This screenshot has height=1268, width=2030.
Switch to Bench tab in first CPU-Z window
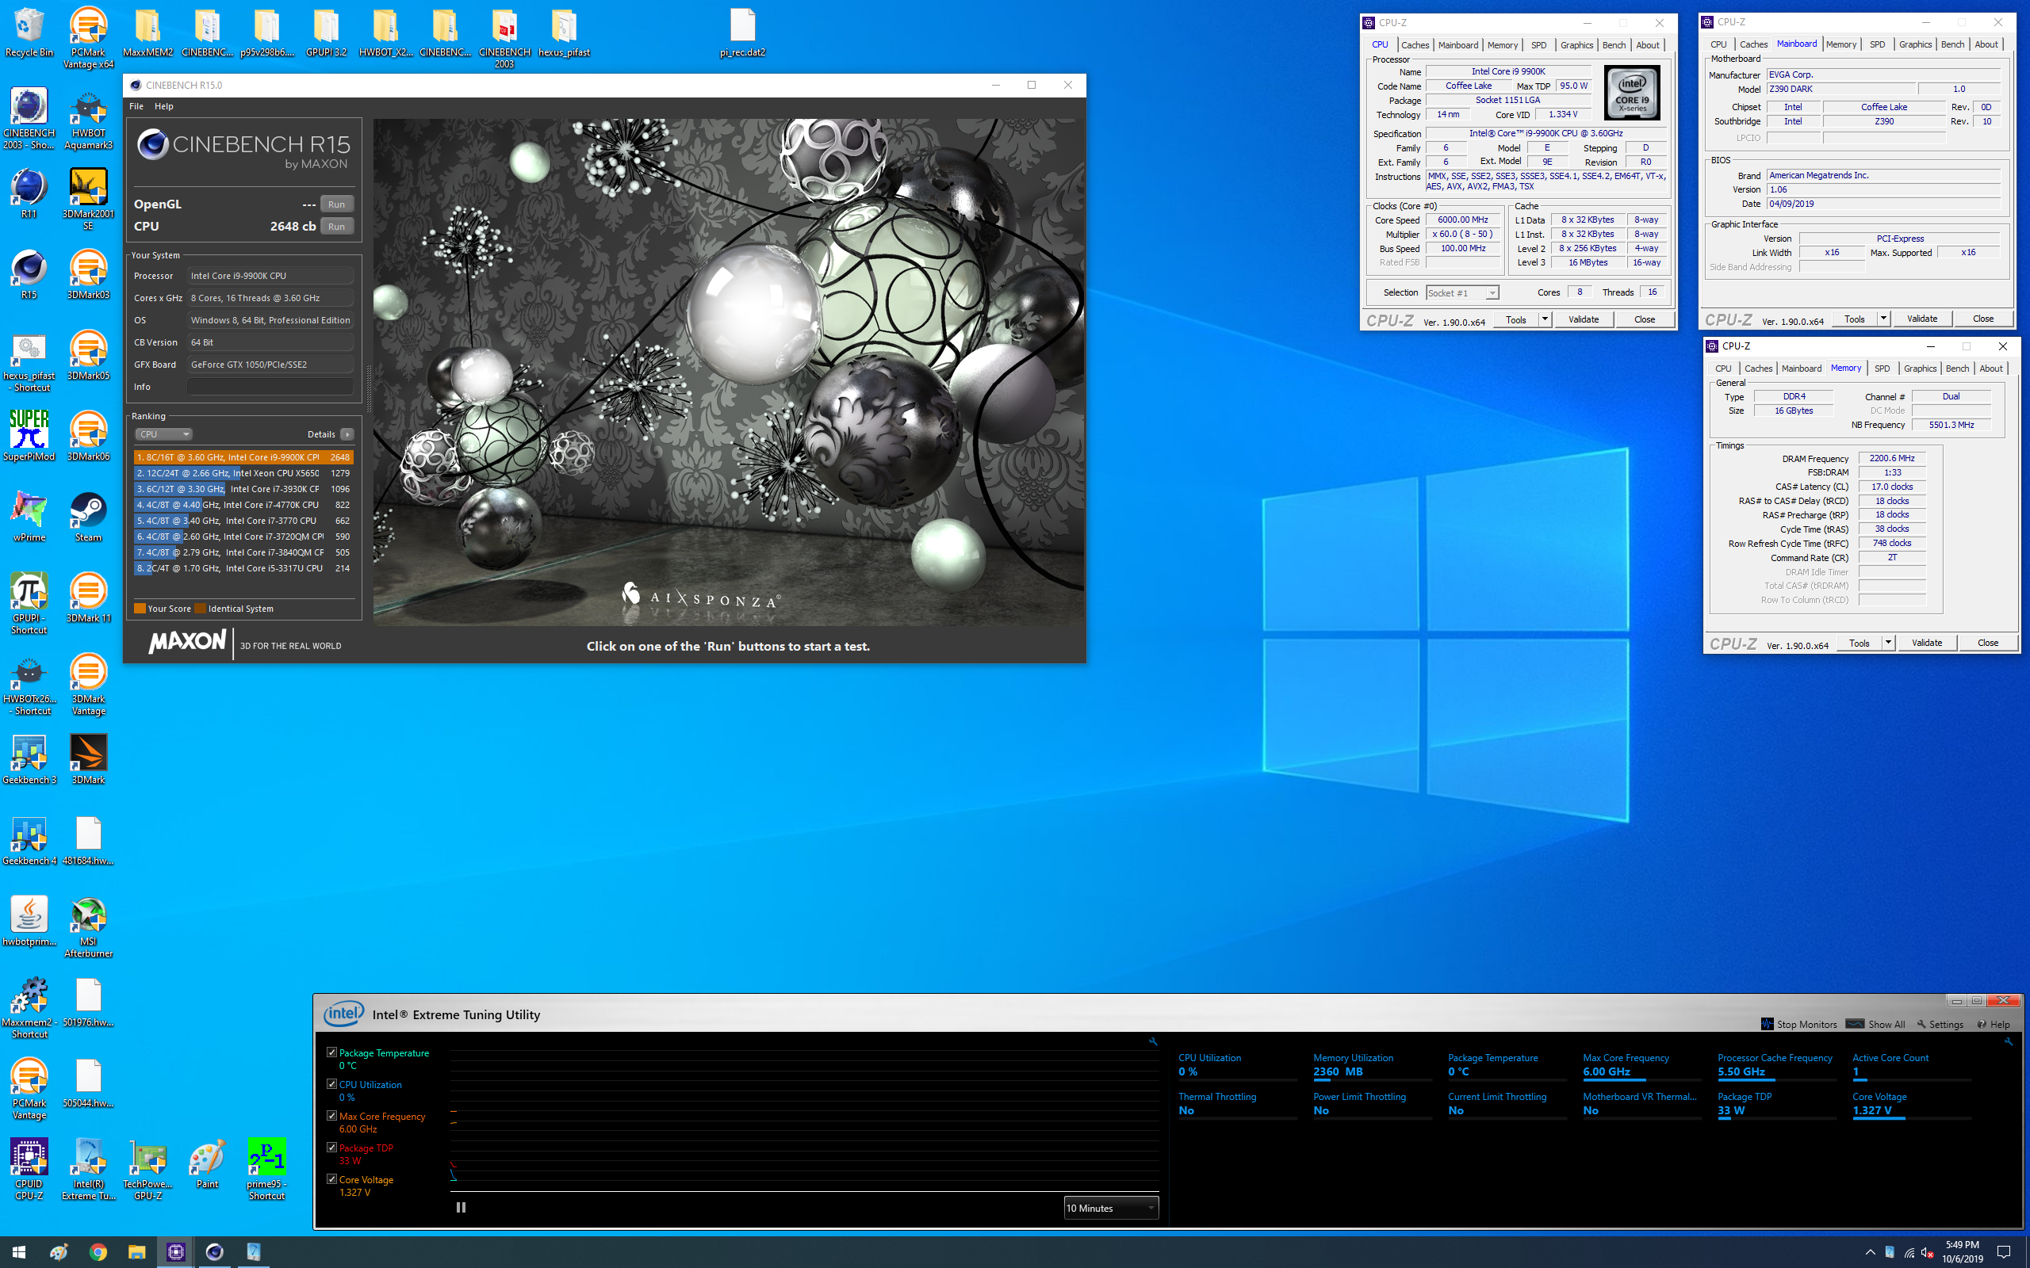pos(1613,45)
